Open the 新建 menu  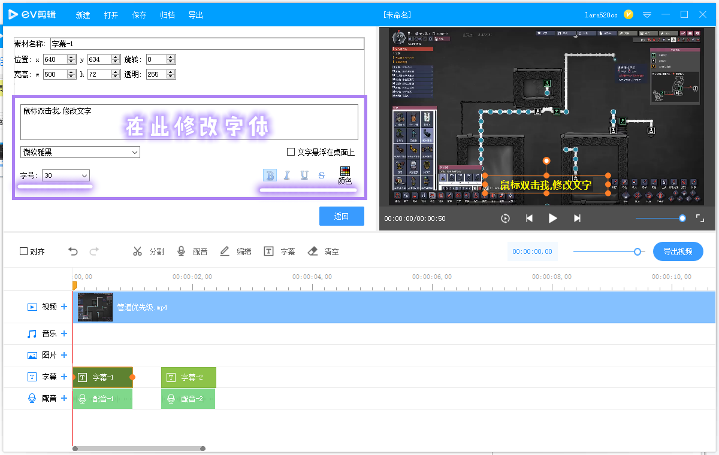(83, 15)
